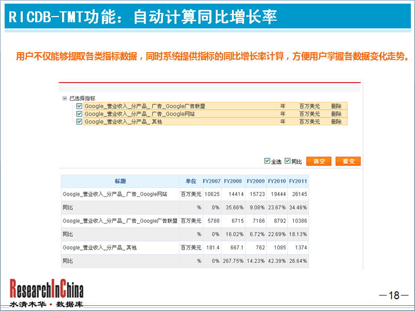The image size is (415, 311).
Task: Click the FY2011 column header
Action: point(298,181)
